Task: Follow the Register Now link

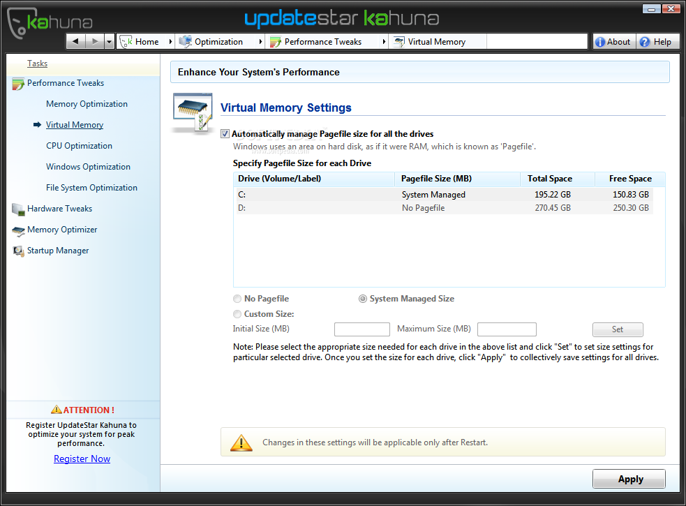Action: click(82, 459)
